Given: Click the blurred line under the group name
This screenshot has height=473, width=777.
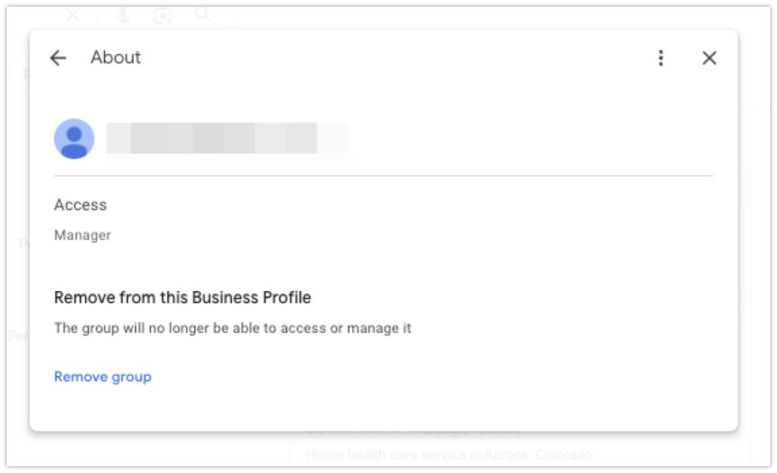Looking at the screenshot, I should (229, 161).
